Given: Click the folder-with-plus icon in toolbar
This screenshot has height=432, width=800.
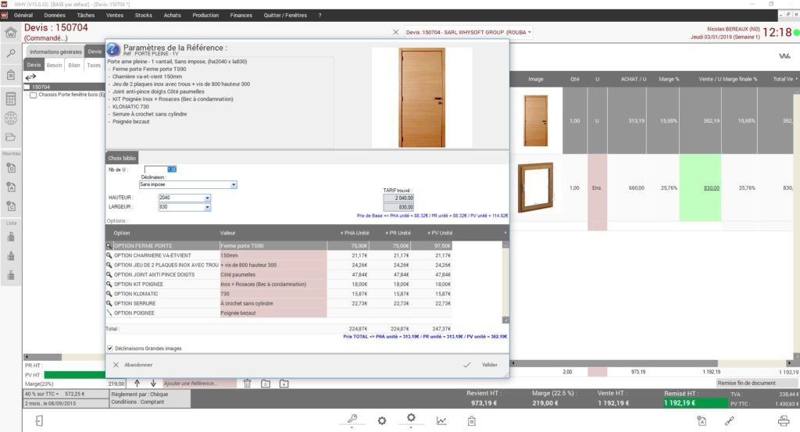Looking at the screenshot, I should (284, 384).
